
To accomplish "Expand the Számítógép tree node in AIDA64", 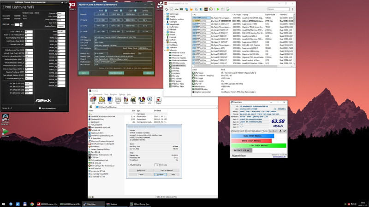I will tap(165, 14).
